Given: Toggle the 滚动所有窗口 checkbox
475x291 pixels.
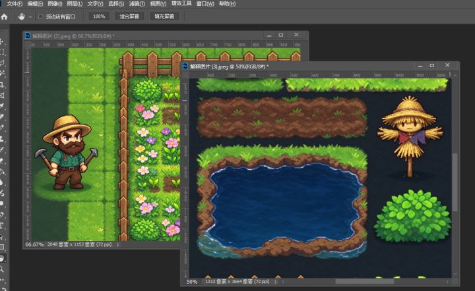Looking at the screenshot, I should coord(41,16).
